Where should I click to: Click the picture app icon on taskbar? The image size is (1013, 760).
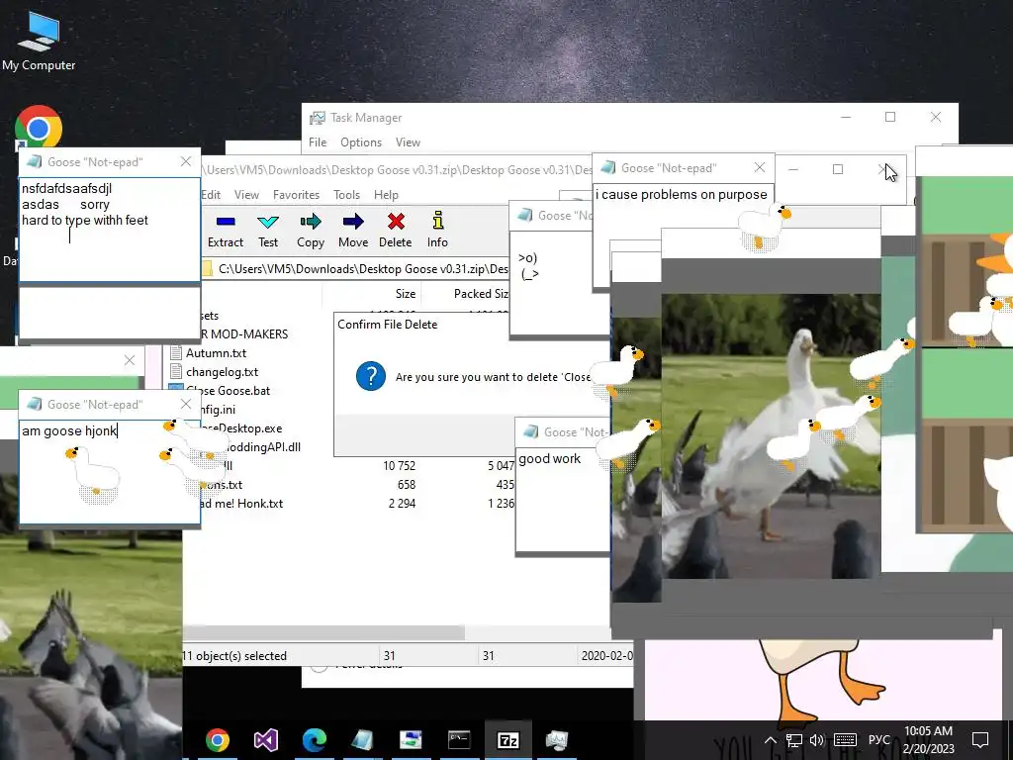click(x=411, y=740)
